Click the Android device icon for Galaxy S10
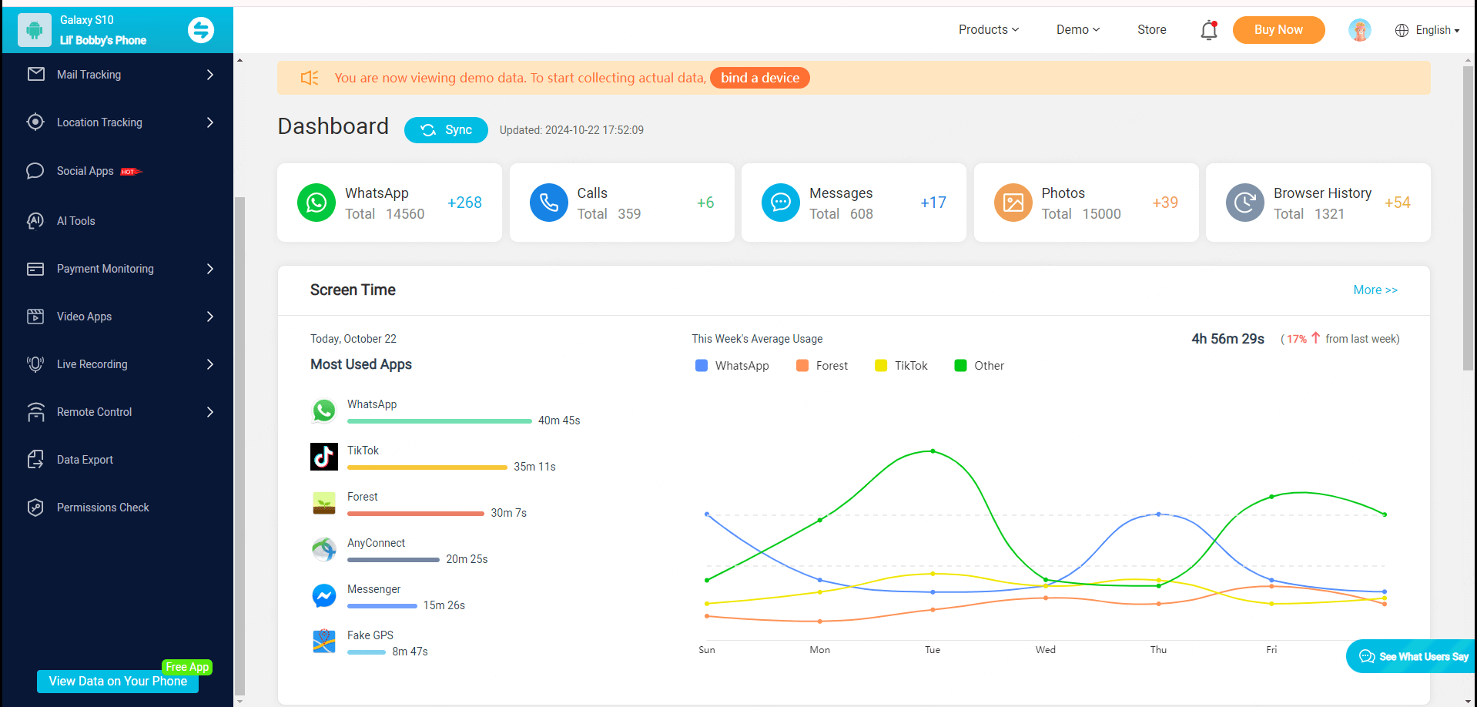 pyautogui.click(x=34, y=30)
